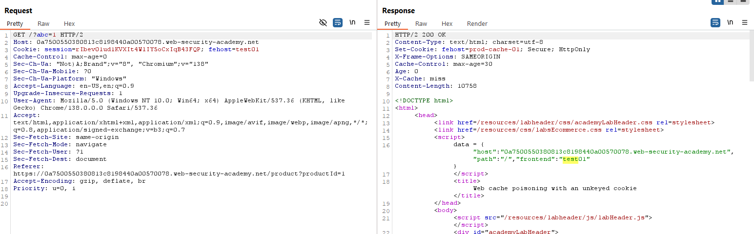Switch Request view to Hex tab

[x=69, y=23]
